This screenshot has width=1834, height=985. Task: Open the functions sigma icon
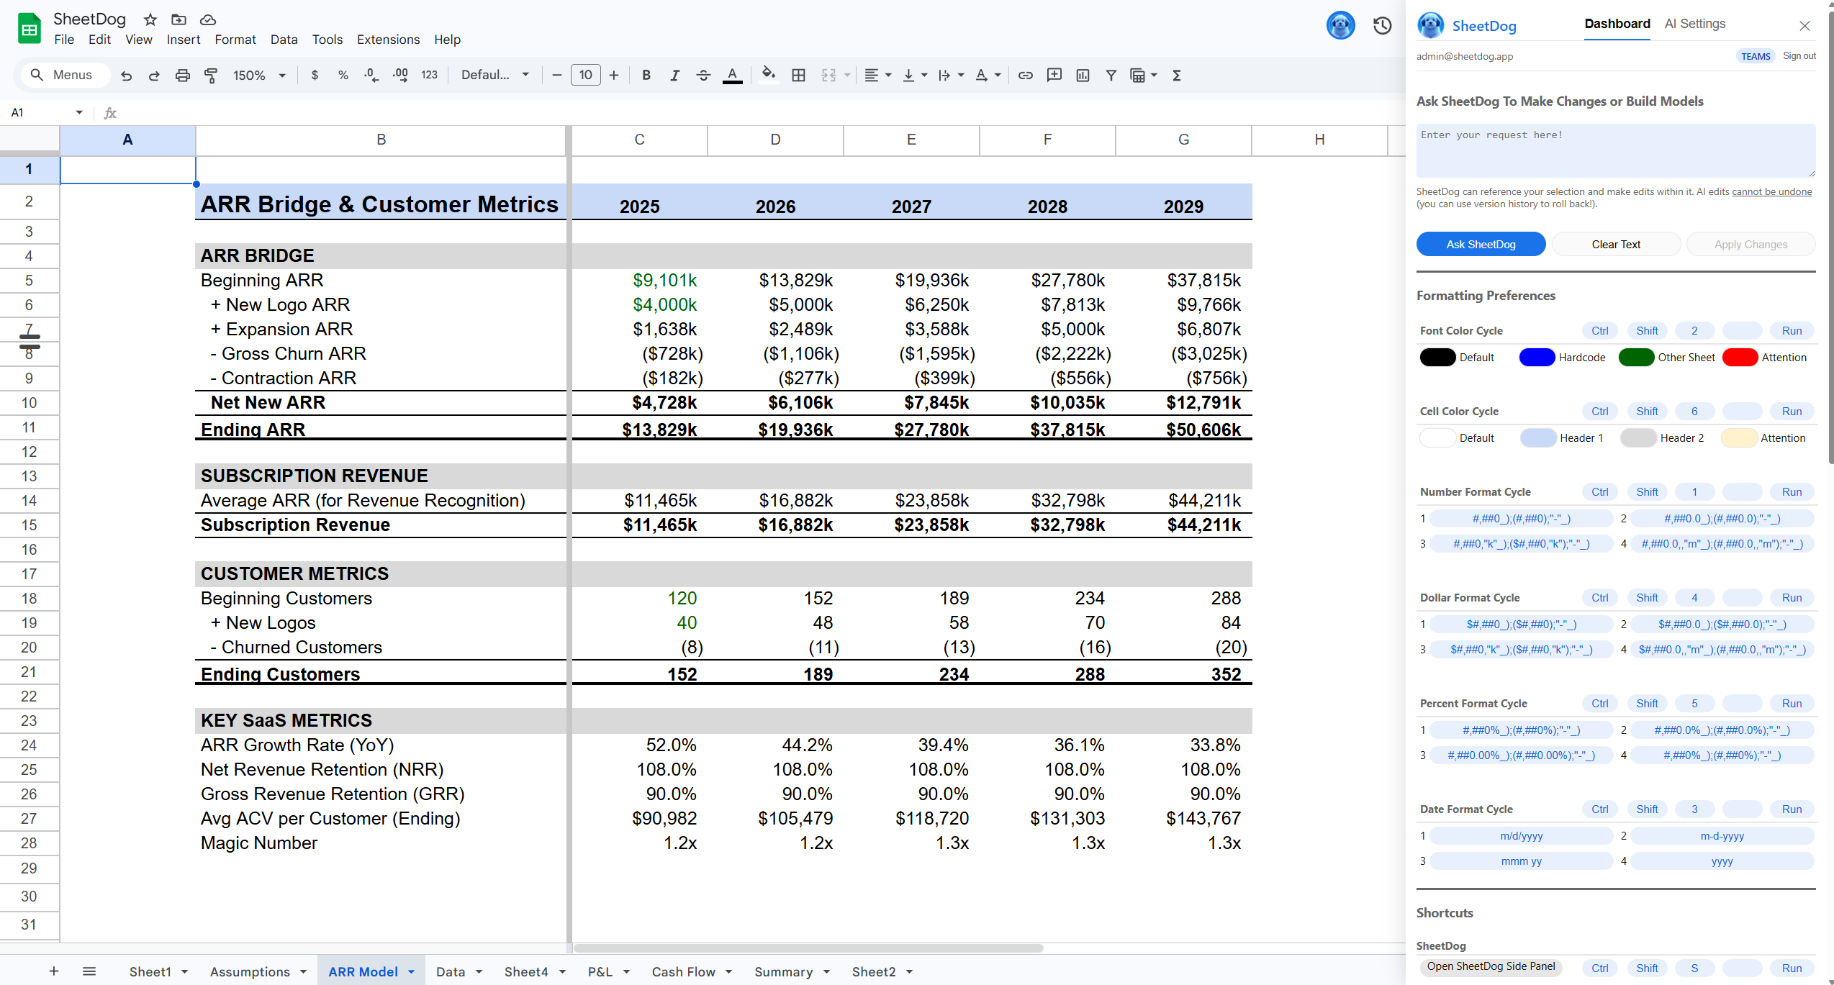tap(1177, 75)
